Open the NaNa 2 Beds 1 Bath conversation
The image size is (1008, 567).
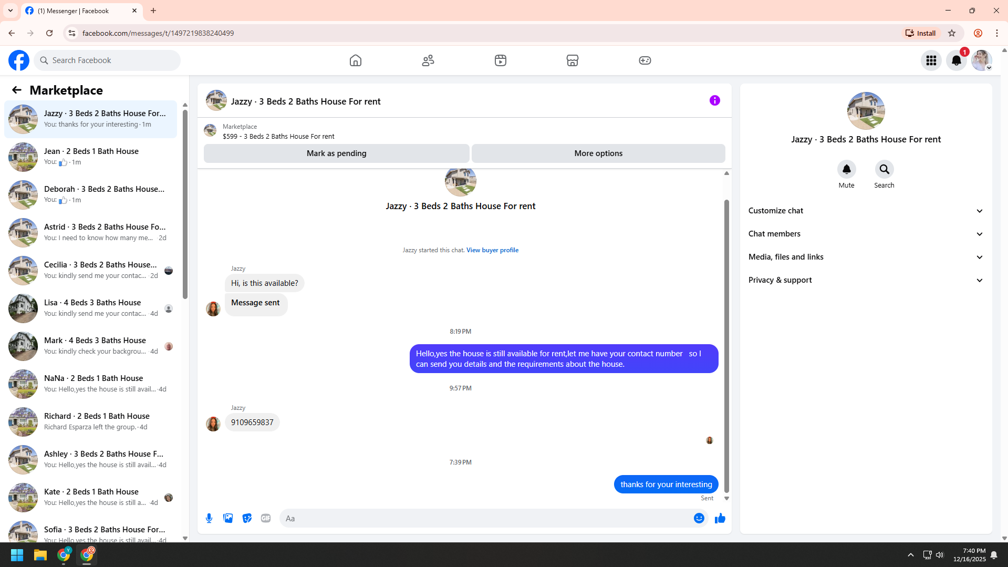pyautogui.click(x=91, y=384)
